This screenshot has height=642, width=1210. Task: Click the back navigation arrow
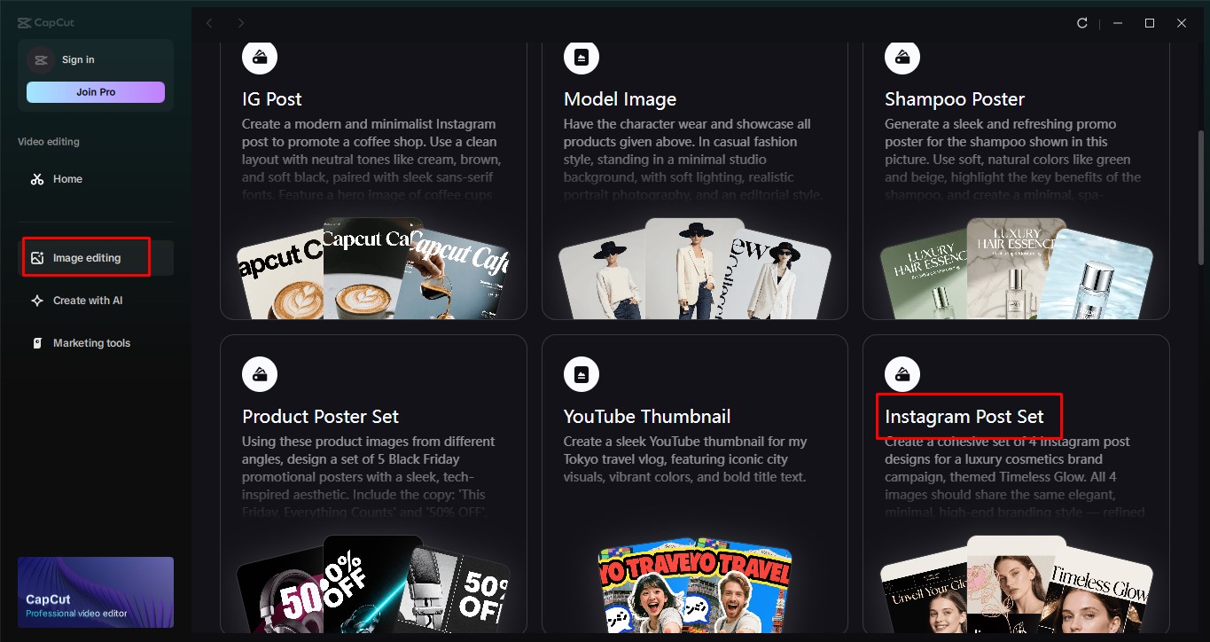click(x=209, y=23)
